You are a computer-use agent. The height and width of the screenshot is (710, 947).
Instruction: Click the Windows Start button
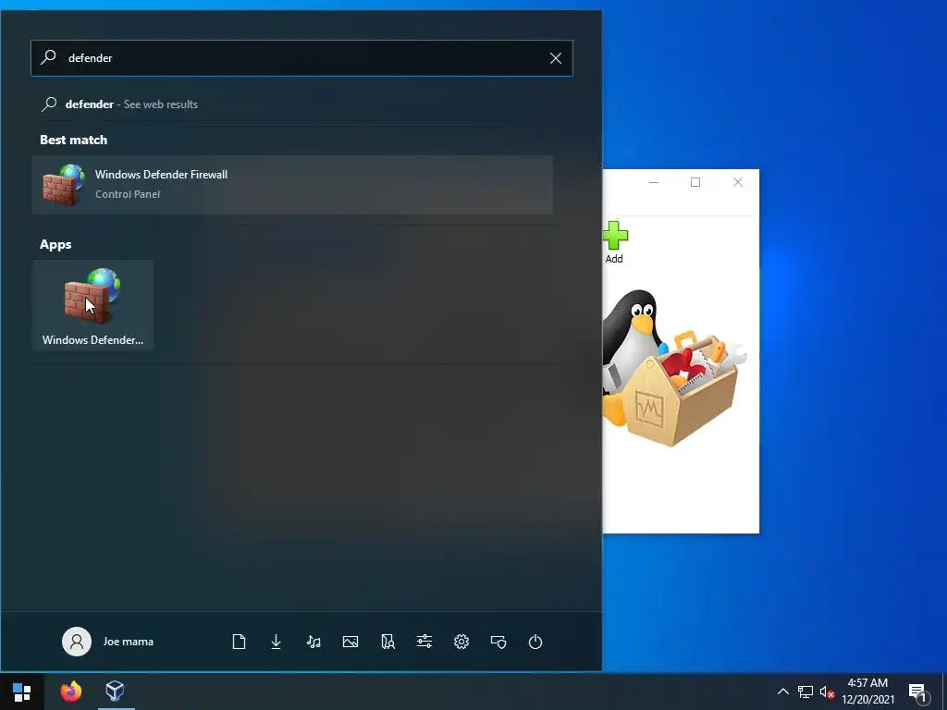tap(22, 692)
